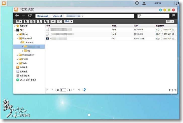183x123 pixels.
Task: Go to next page in pagination
Action: click(x=74, y=90)
